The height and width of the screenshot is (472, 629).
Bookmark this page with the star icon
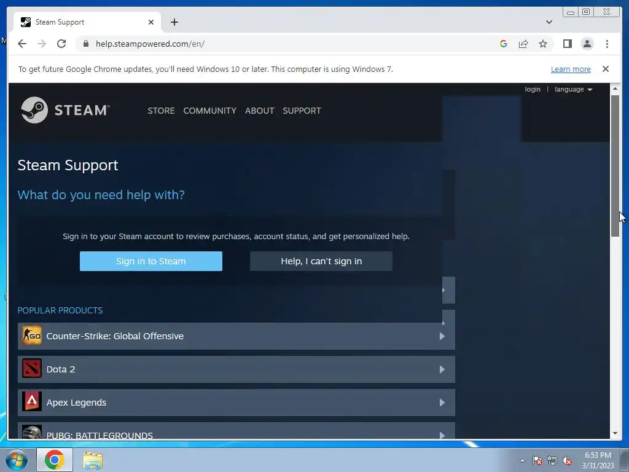pyautogui.click(x=543, y=44)
